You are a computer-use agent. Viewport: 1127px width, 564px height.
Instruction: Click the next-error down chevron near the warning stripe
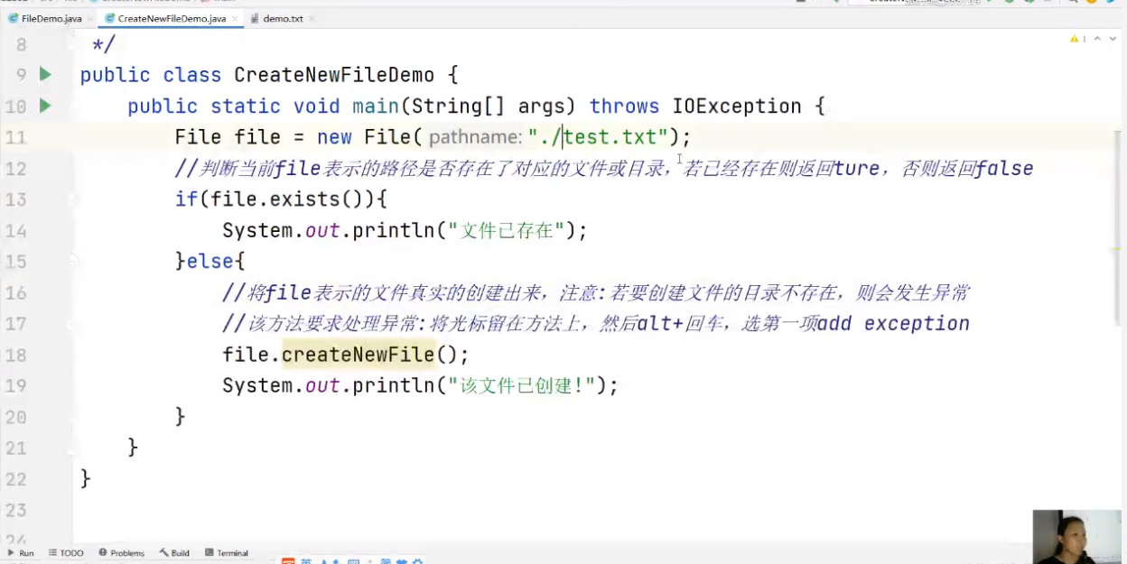point(1113,38)
